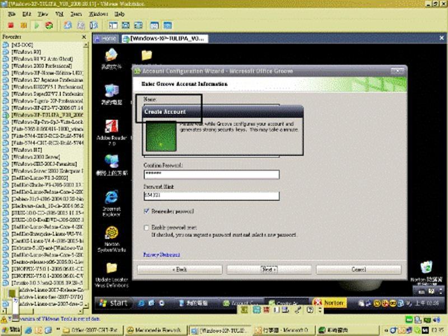Screen dimensions: 448x336
Task: Click the volume speaker icon in VMware status bar
Action: [437, 320]
